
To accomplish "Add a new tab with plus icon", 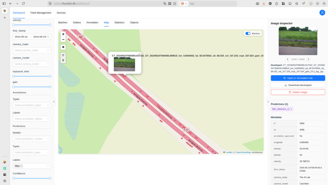I will (x=4, y=18).
